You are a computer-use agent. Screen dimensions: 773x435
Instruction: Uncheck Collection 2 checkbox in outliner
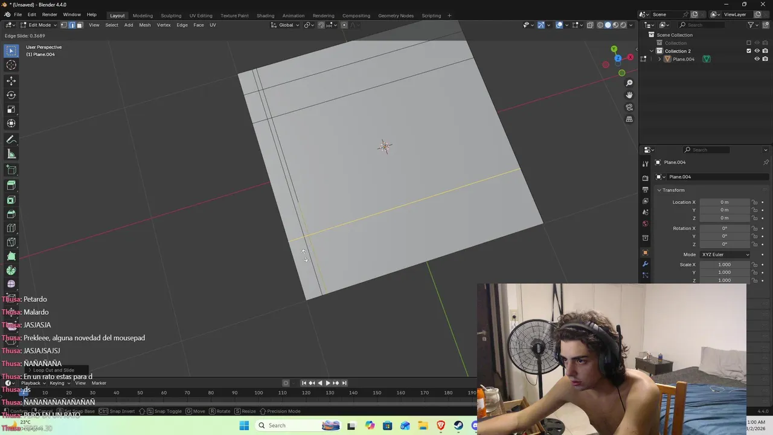coord(749,51)
